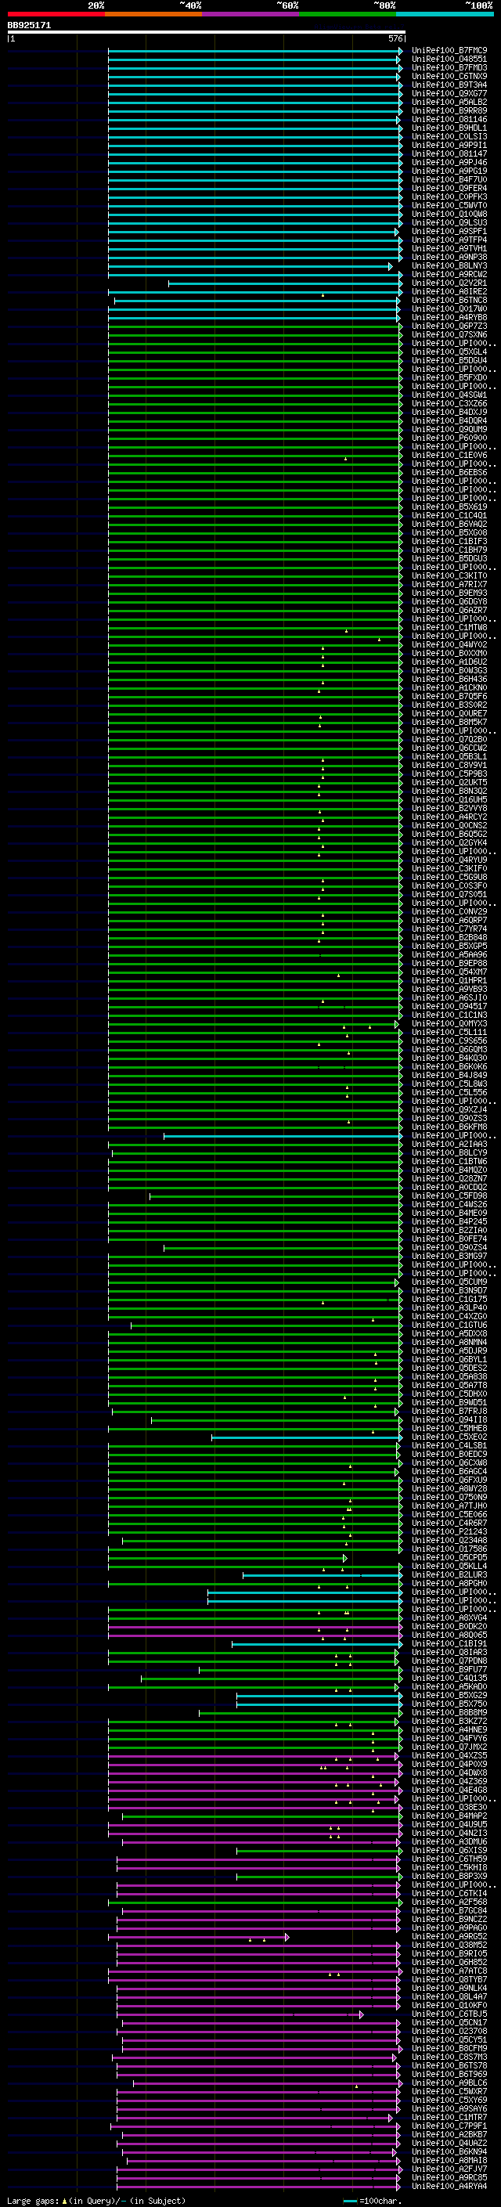This screenshot has height=2207, width=501.
Task: Click the orange ~40% legend segment
Action: [x=153, y=14]
